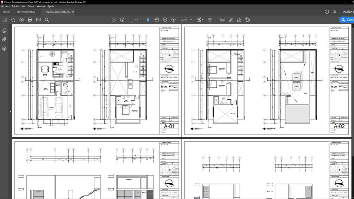
Task: Click the blue Compartir share button
Action: [347, 20]
